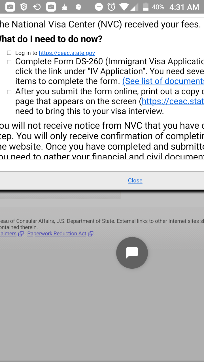Tap the floating chat bubble button

[132, 253]
